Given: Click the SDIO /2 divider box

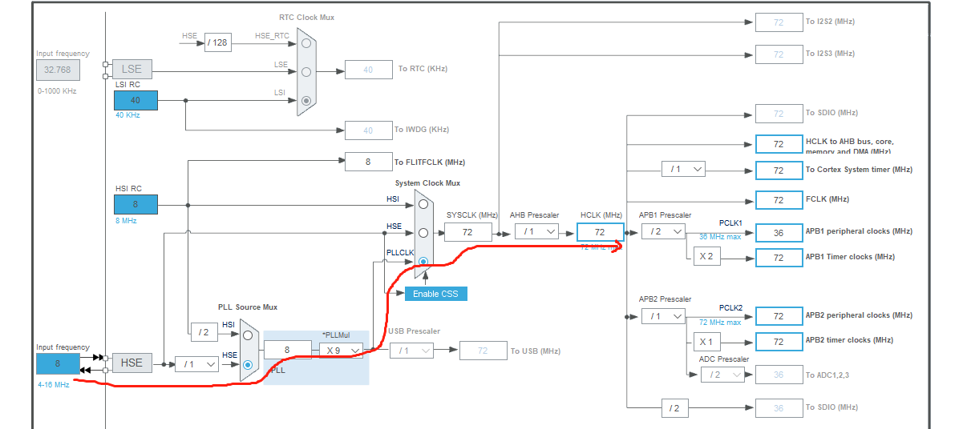Looking at the screenshot, I should (675, 408).
